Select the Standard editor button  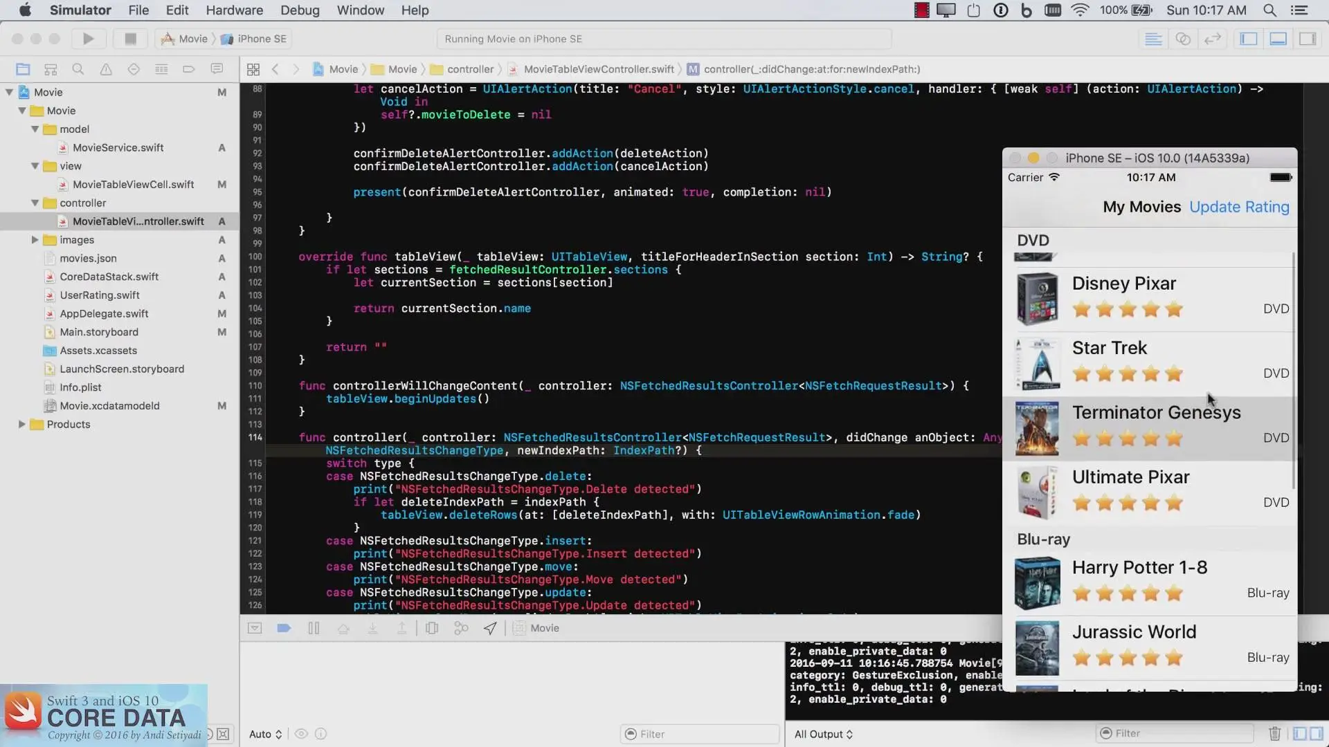pos(1153,39)
